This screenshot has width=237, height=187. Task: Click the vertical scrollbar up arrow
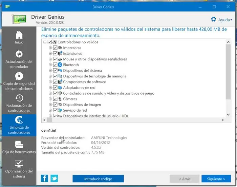point(228,42)
